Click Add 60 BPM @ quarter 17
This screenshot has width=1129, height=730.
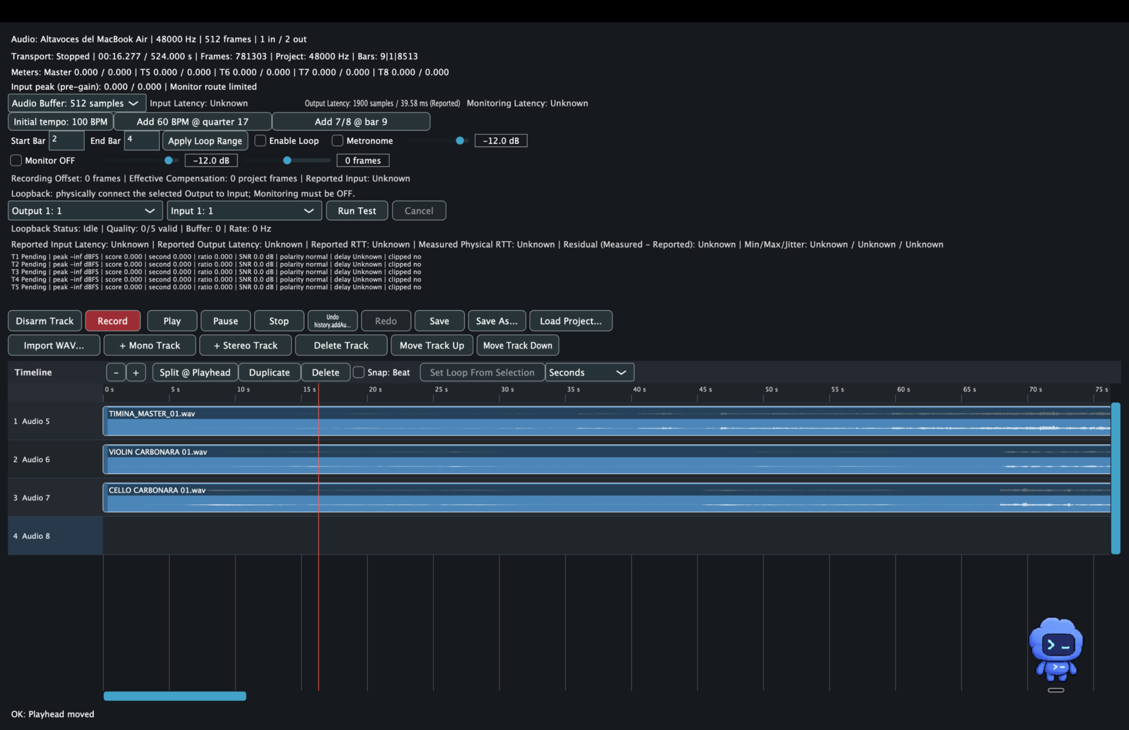[192, 122]
